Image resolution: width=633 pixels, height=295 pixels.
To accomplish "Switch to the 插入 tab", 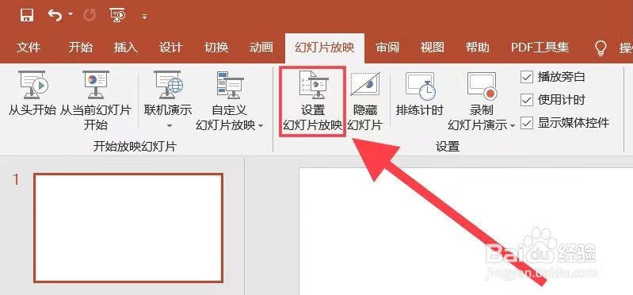I will pyautogui.click(x=125, y=48).
